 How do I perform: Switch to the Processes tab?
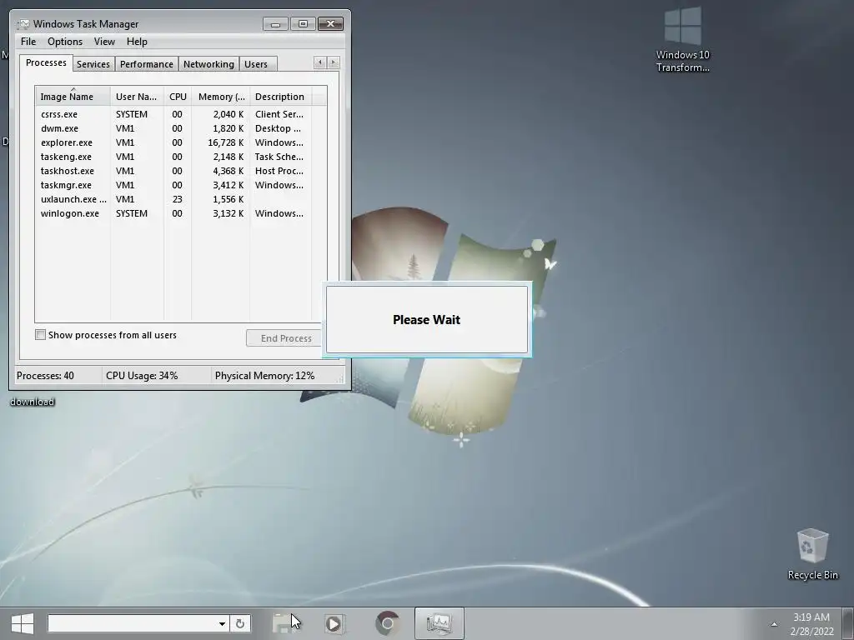(46, 62)
